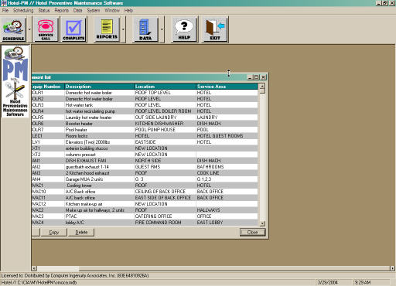
Task: Select the Room locks row
Action: (145, 136)
